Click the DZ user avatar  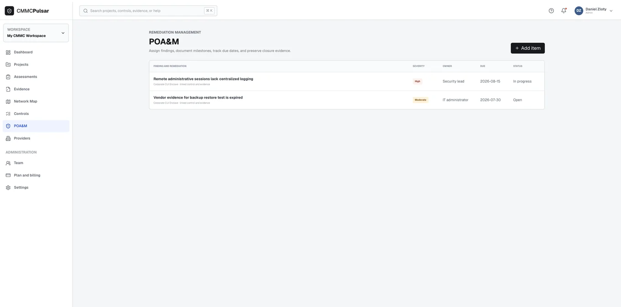[579, 11]
